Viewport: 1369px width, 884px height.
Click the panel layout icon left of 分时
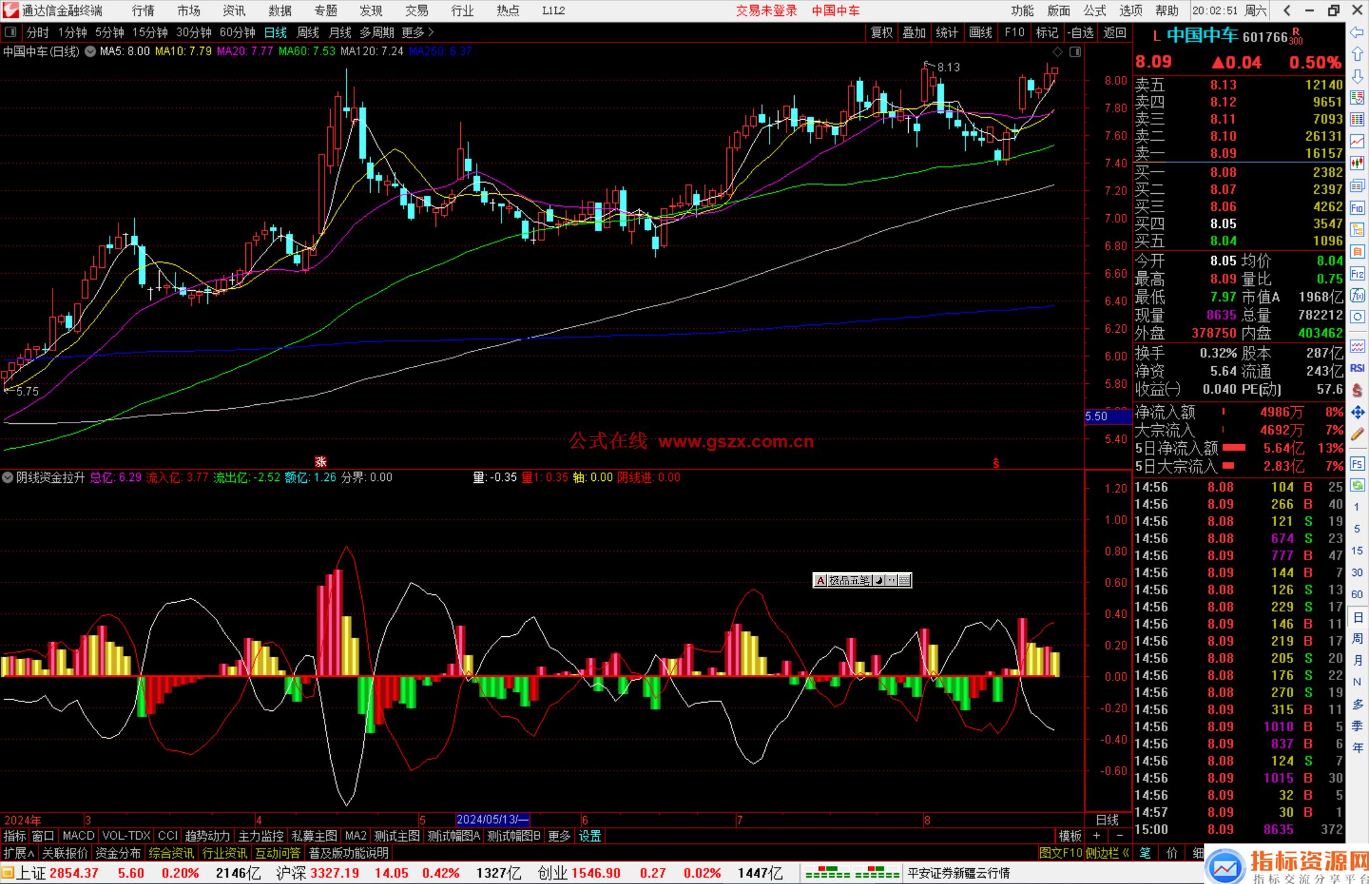click(x=11, y=32)
